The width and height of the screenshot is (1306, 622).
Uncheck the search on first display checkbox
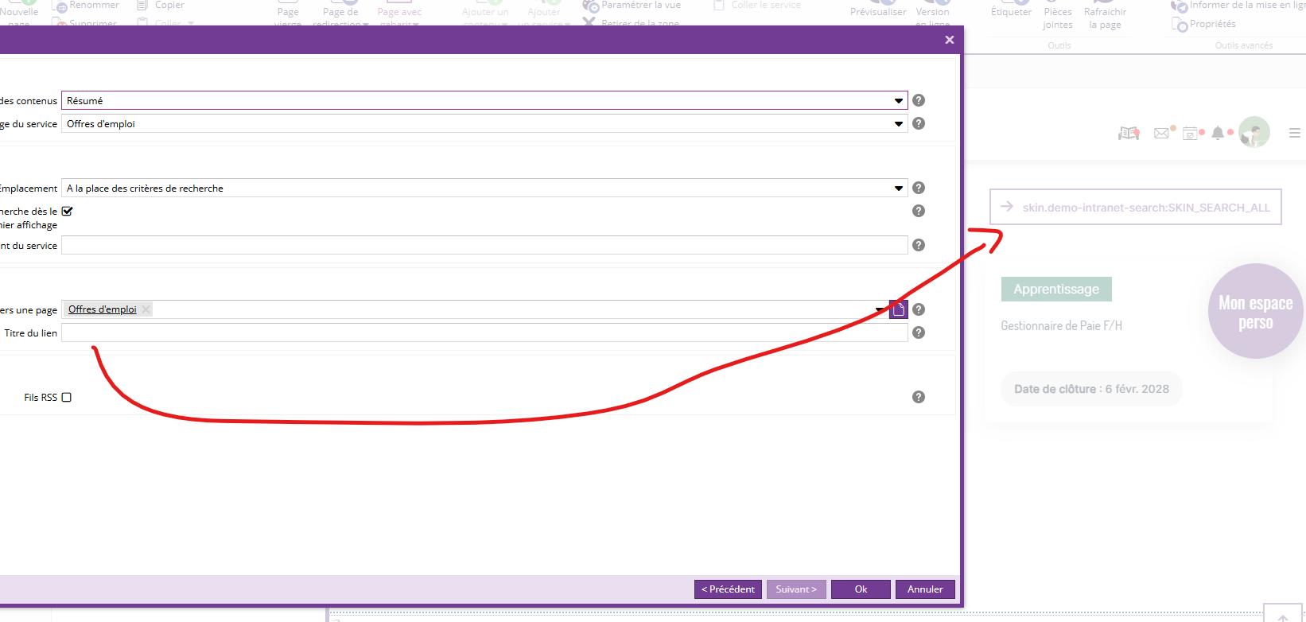68,212
